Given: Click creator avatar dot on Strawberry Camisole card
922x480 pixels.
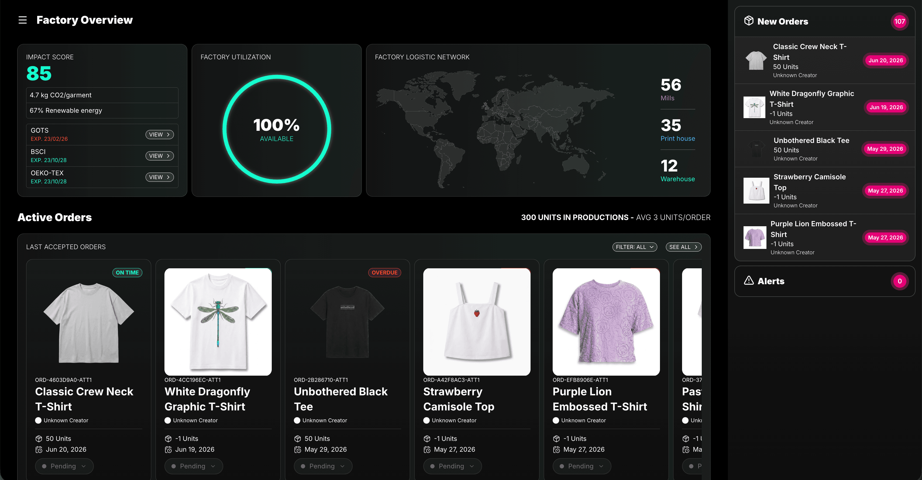Looking at the screenshot, I should click(x=426, y=421).
